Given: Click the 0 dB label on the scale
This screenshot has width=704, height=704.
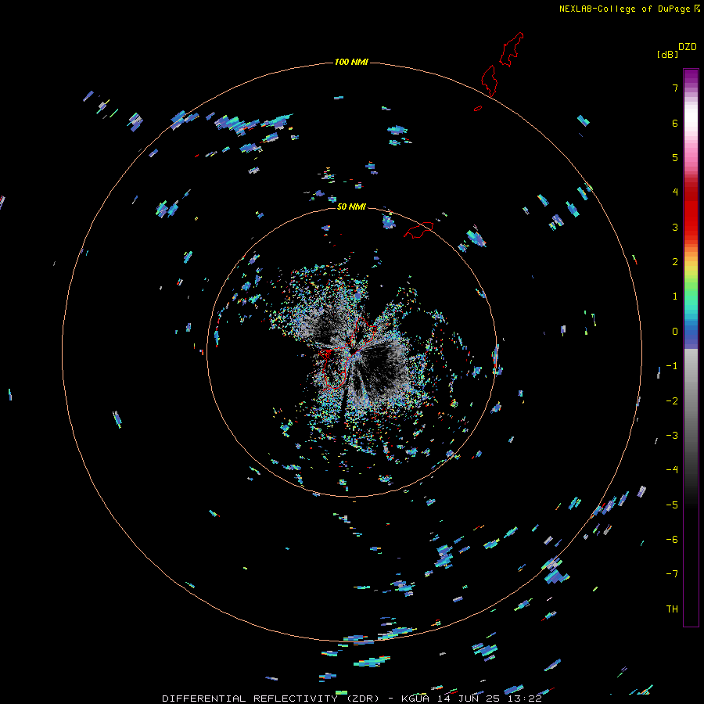Looking at the screenshot, I should click(x=675, y=332).
